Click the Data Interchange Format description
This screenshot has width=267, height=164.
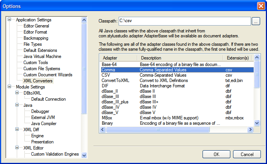pyautogui.click(x=162, y=86)
